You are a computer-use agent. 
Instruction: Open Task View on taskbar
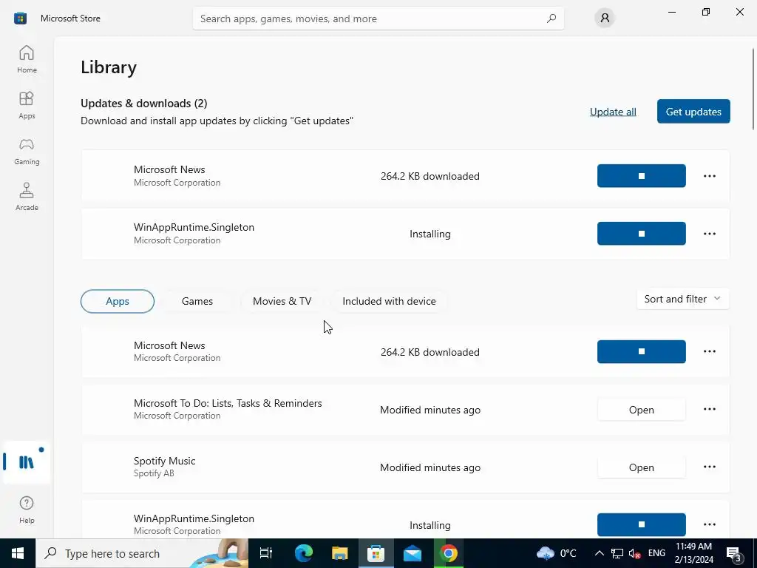[266, 553]
